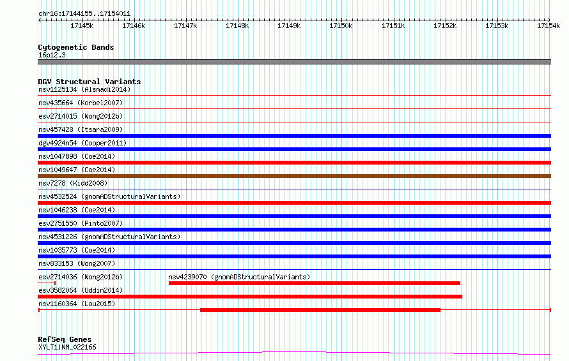Select nsv1047898 (Coe2014) label
Screen dimensions: 569x361
tap(77, 156)
